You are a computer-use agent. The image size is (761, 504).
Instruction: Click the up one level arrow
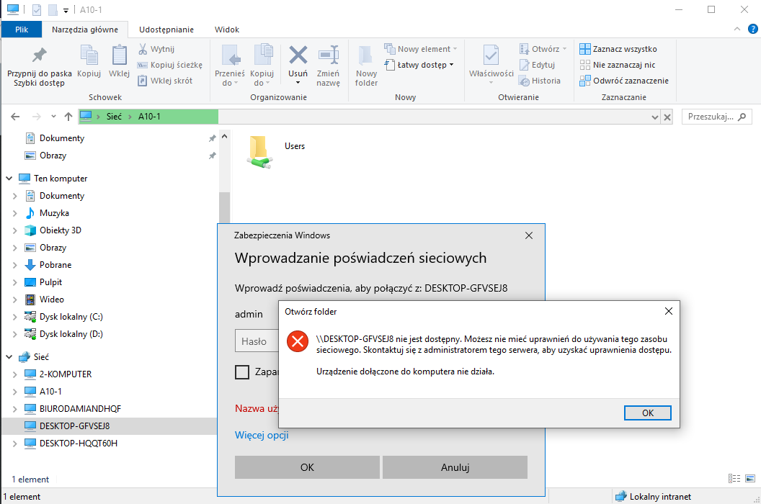68,117
